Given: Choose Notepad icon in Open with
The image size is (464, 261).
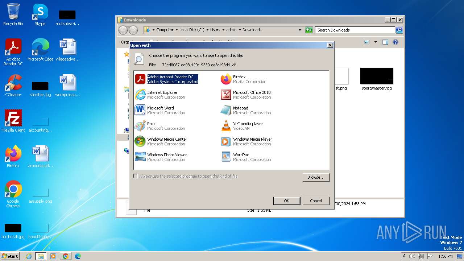Looking at the screenshot, I should tap(226, 110).
